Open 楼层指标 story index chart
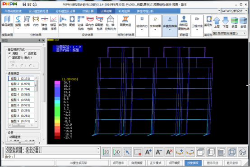Image resolution: width=250 pixels, height=167 pixels. tap(53, 23)
